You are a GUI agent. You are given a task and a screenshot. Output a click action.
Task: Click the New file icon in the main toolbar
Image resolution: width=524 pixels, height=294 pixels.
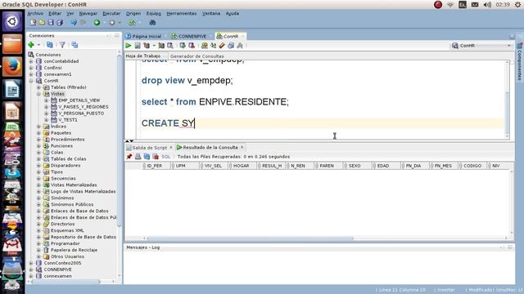click(x=33, y=22)
